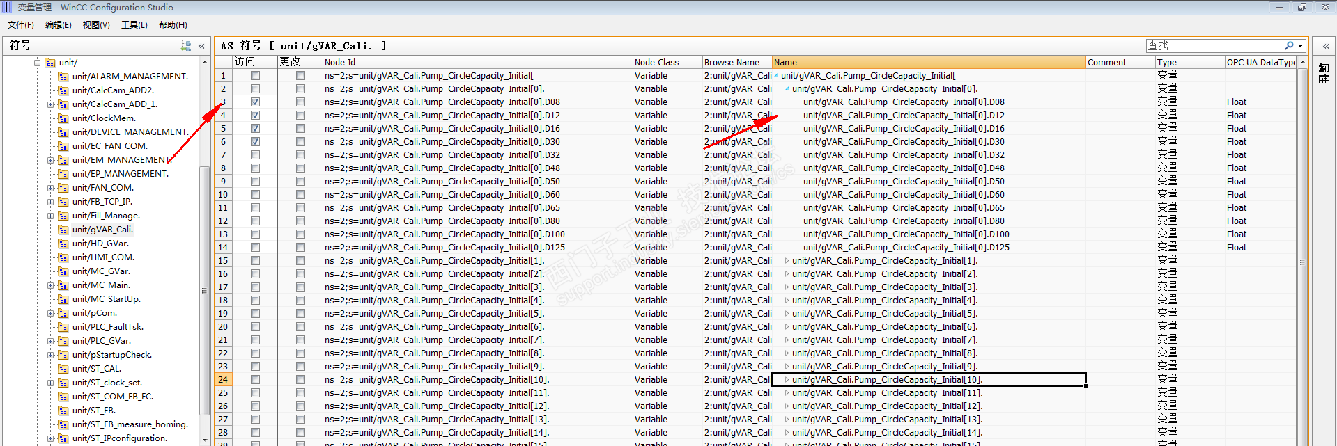
Task: Open the 视图(V) menu
Action: pyautogui.click(x=96, y=25)
